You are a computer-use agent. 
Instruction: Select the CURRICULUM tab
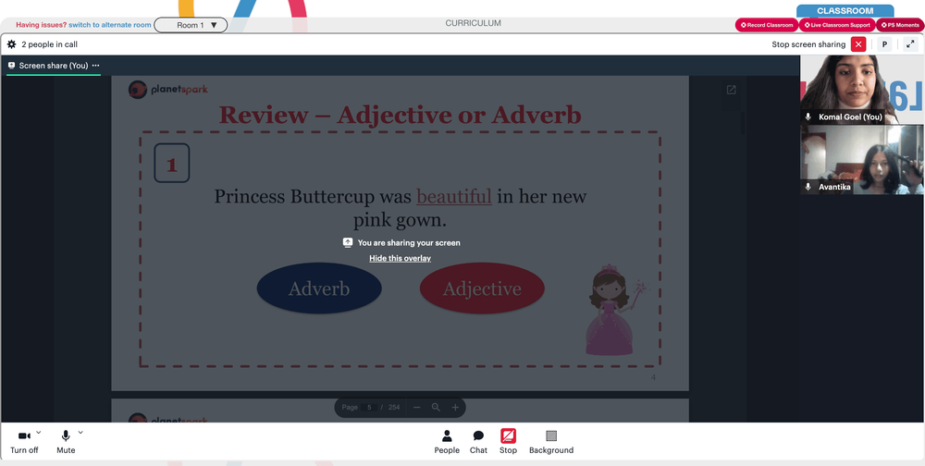coord(473,24)
